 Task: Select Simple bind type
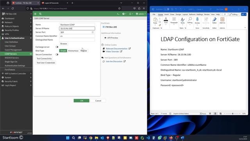(63, 51)
